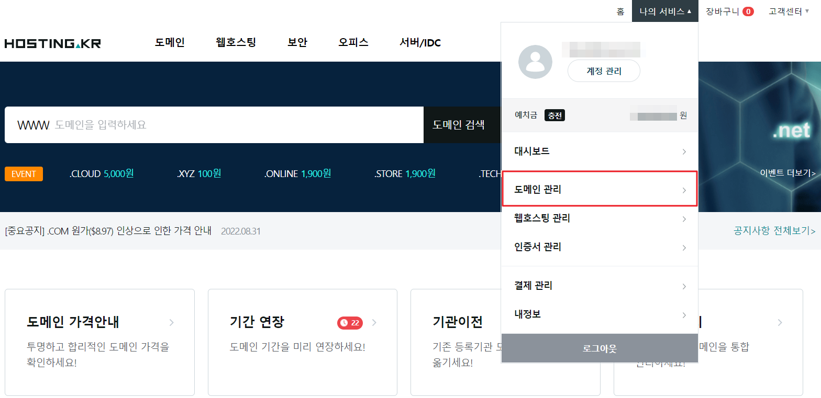This screenshot has height=398, width=821.
Task: Click arrow on 도메인 가격안내 card
Action: click(171, 323)
